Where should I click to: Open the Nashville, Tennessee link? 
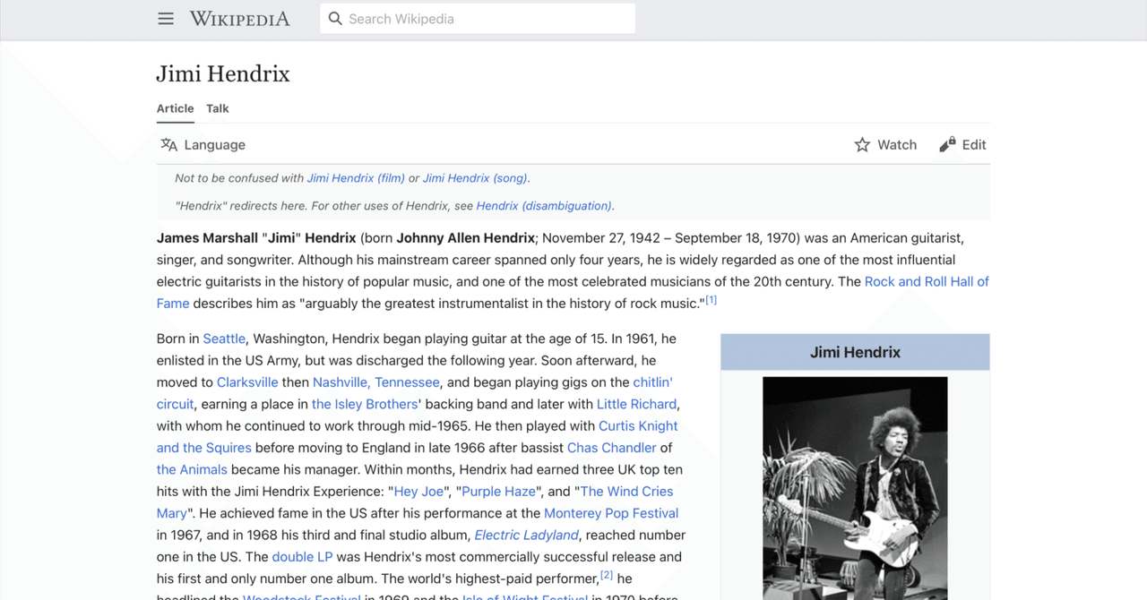376,382
